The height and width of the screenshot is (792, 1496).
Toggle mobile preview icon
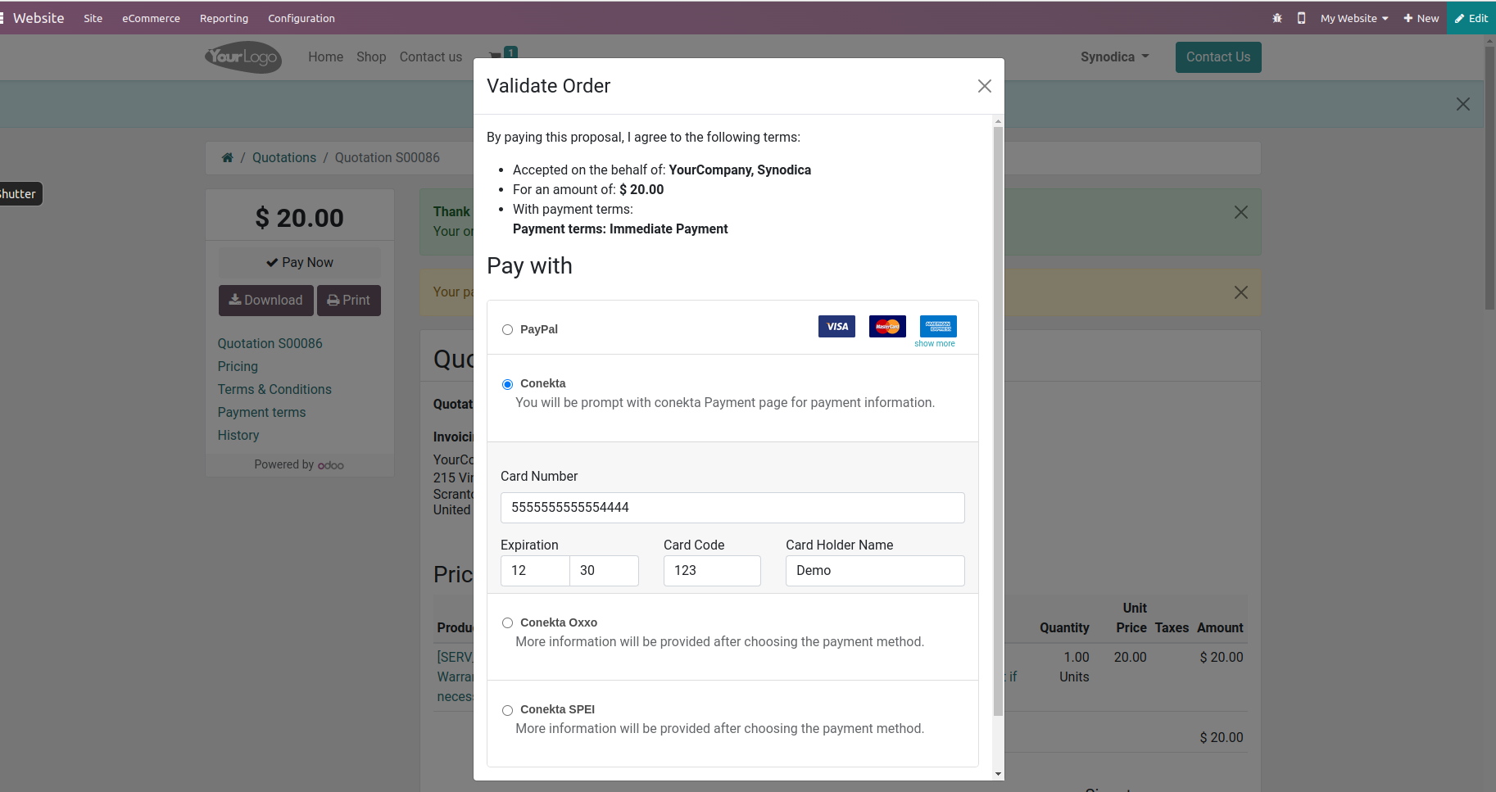pos(1301,18)
